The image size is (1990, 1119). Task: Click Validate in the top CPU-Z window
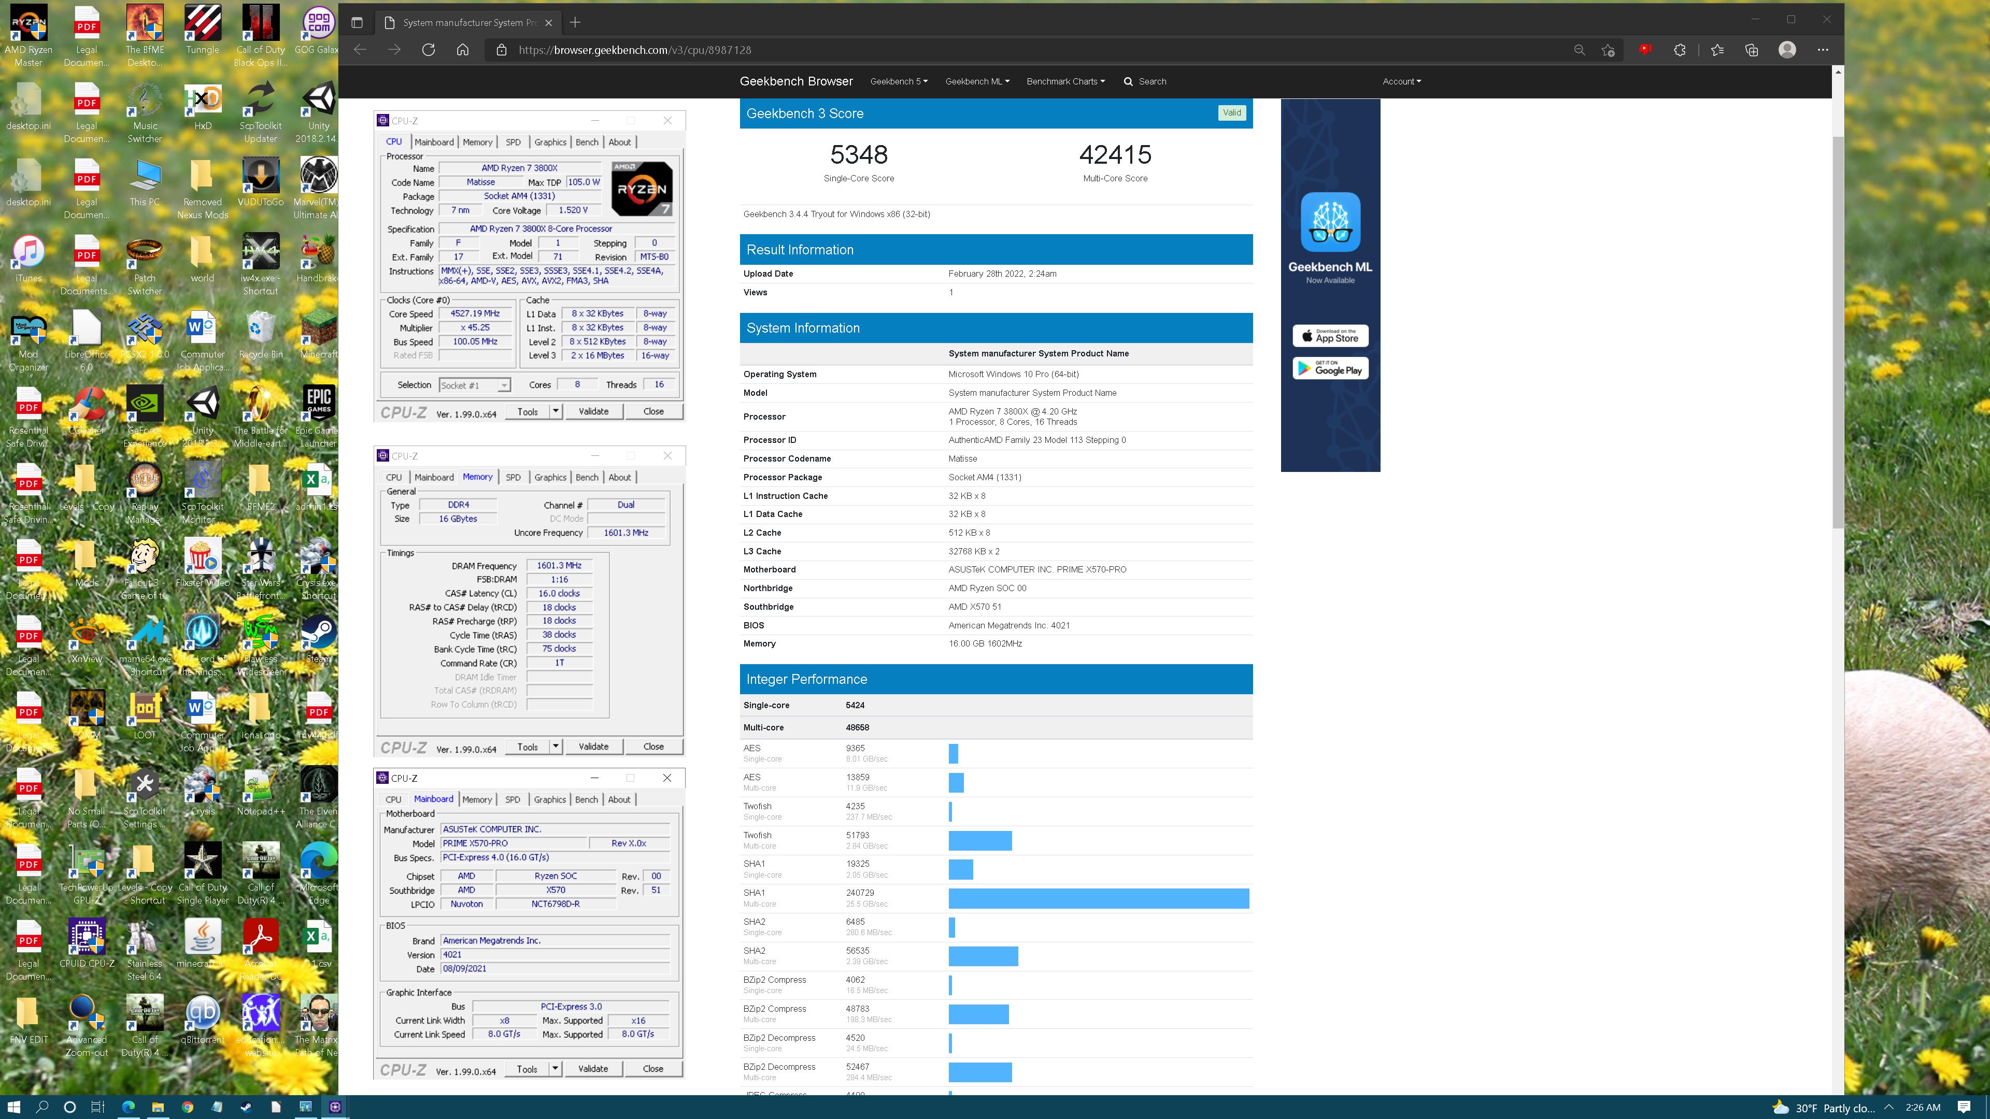(x=593, y=411)
